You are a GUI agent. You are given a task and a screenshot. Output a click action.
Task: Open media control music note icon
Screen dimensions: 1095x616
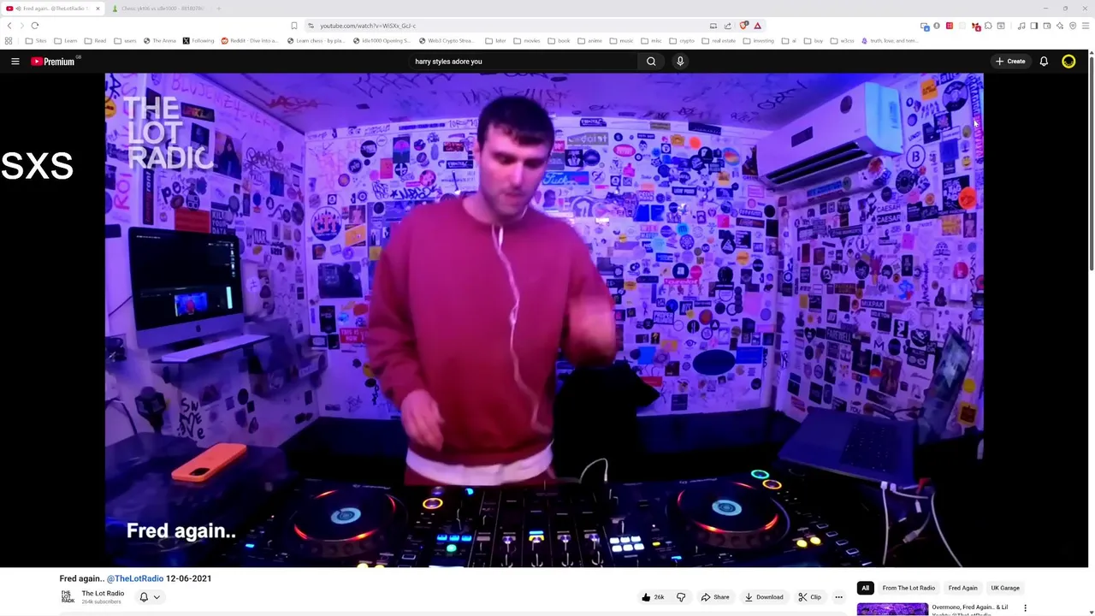tap(1021, 26)
